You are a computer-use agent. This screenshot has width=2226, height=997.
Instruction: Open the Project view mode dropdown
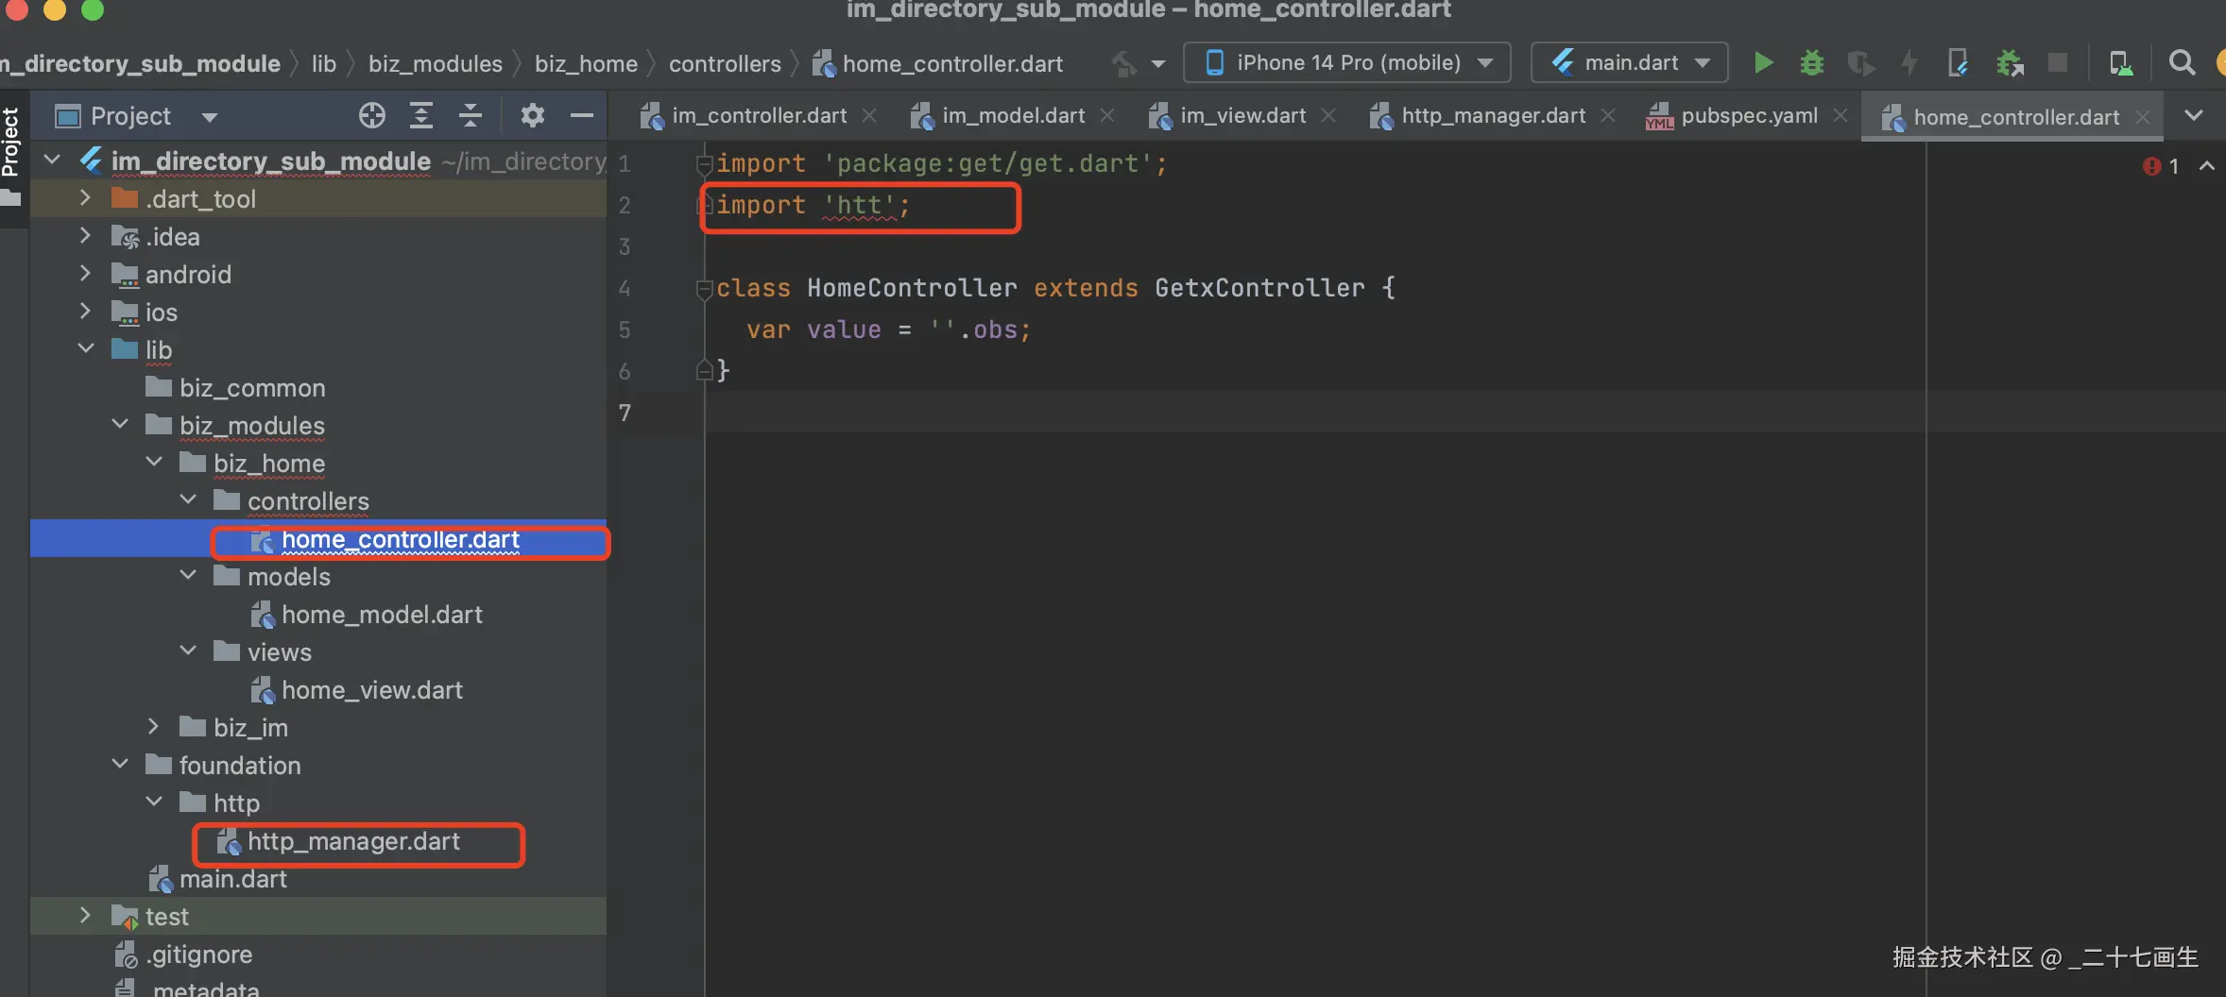pos(137,116)
